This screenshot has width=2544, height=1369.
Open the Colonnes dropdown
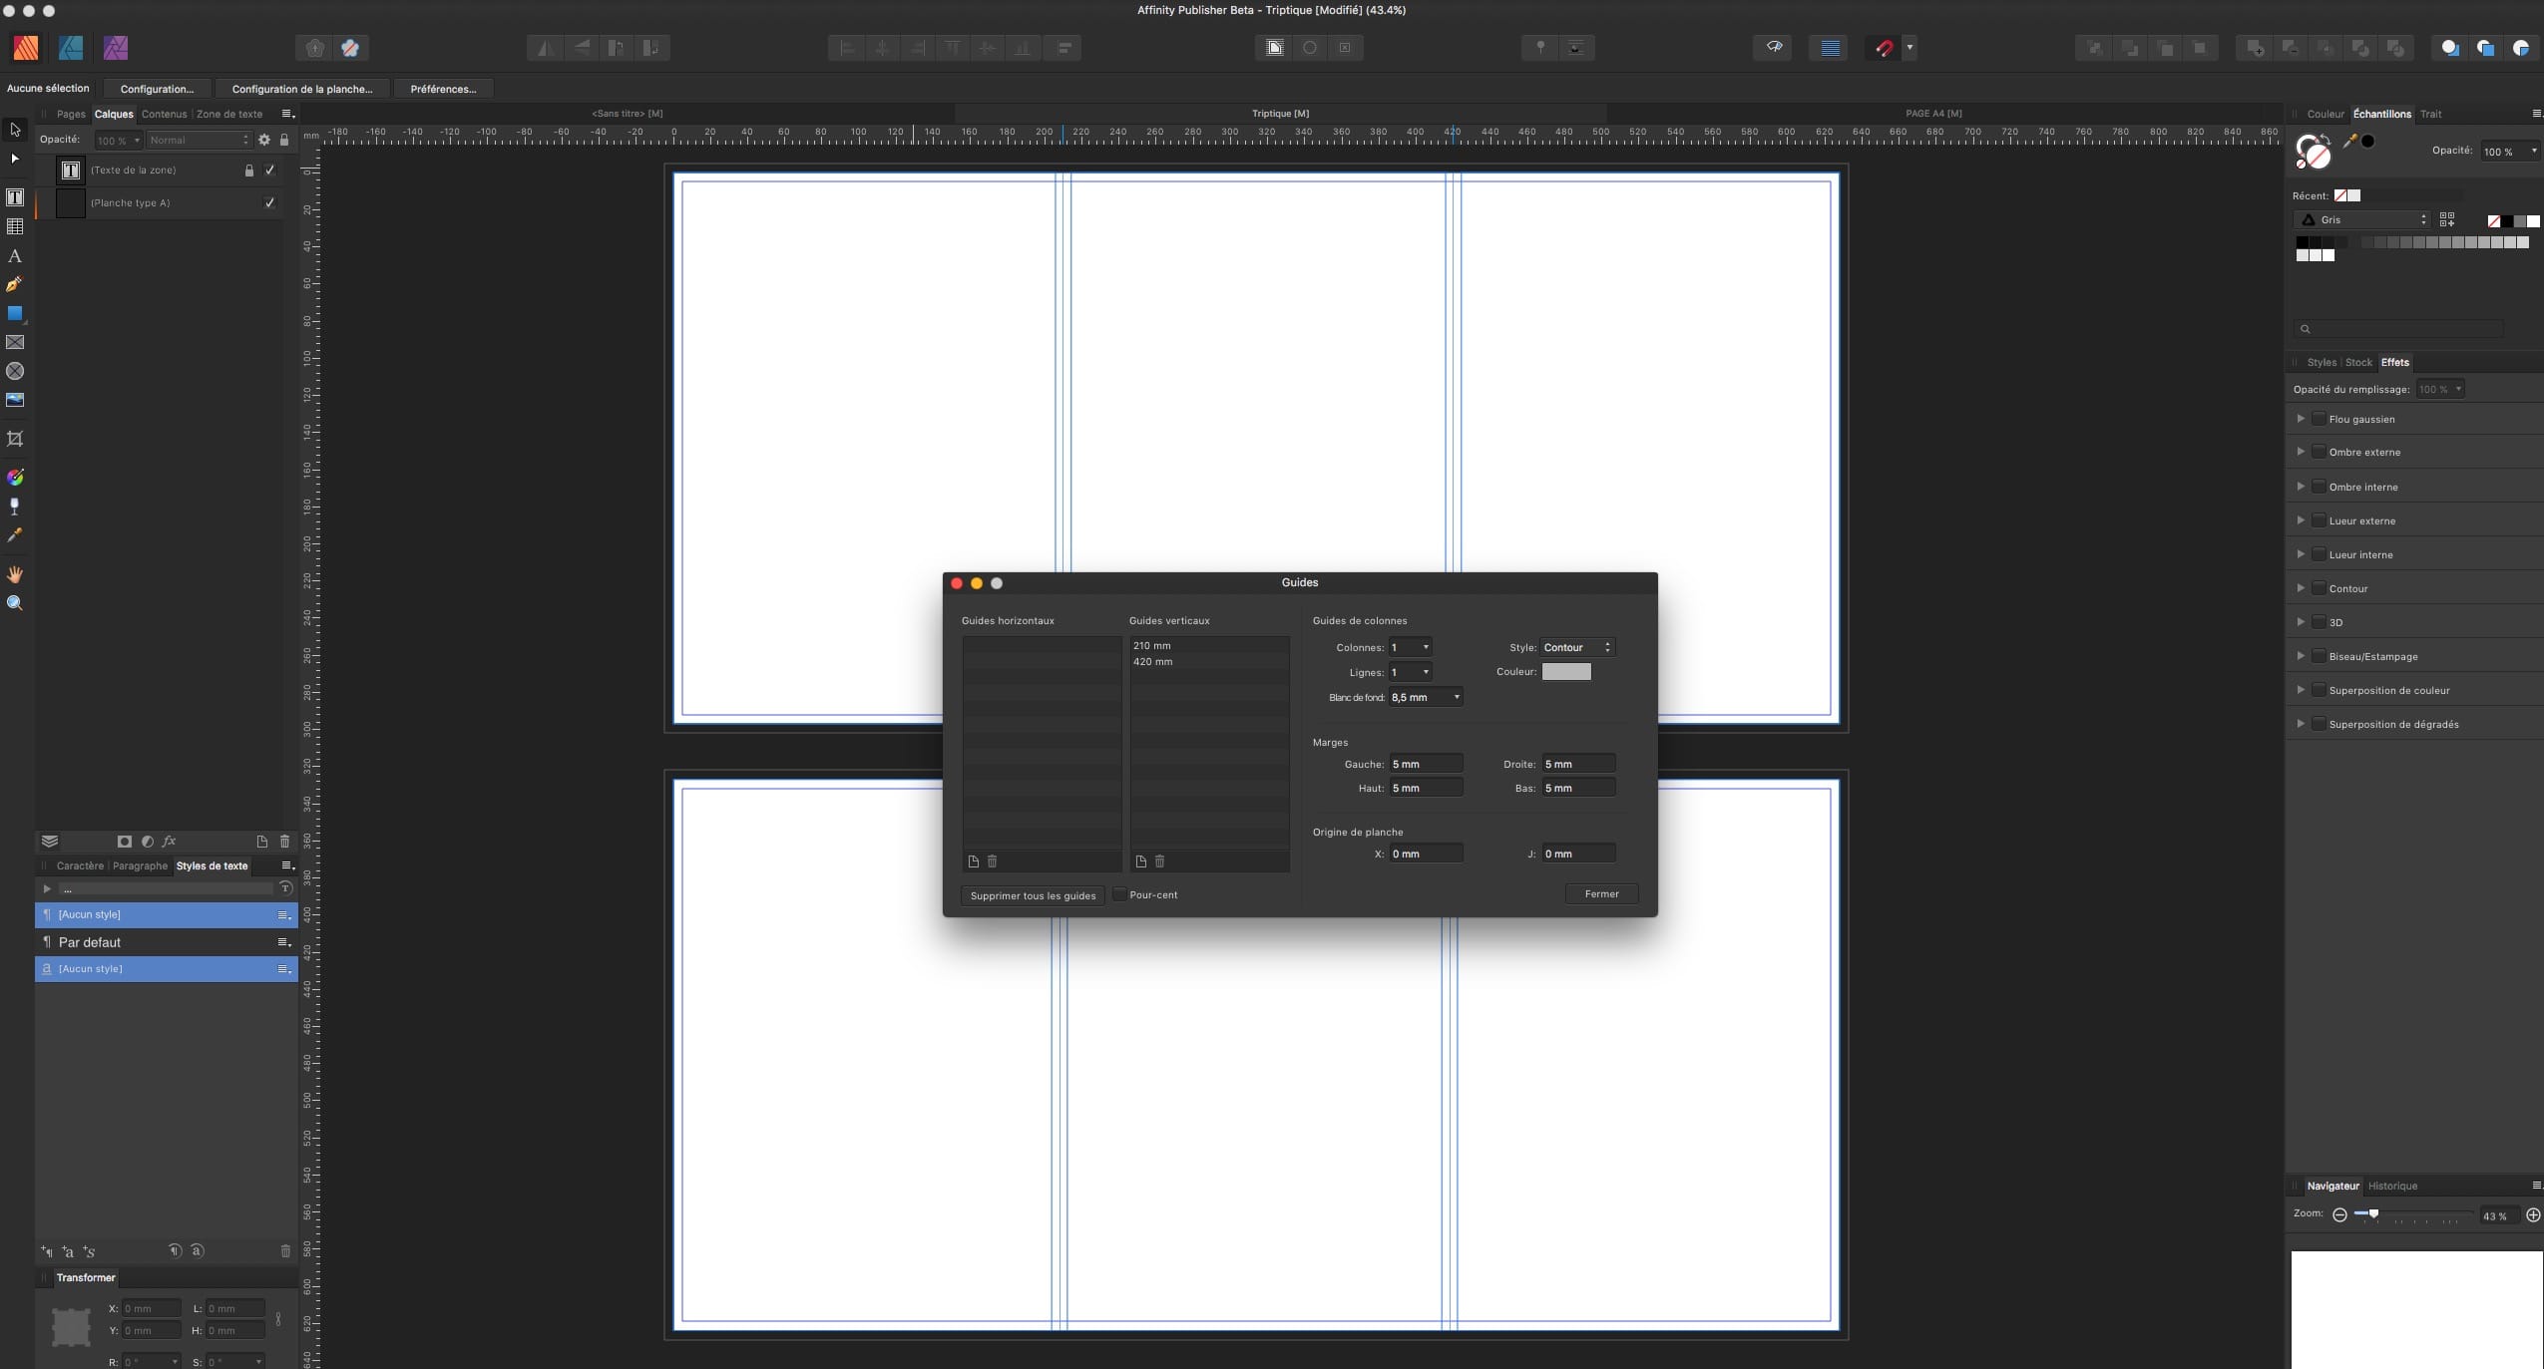click(x=1411, y=647)
